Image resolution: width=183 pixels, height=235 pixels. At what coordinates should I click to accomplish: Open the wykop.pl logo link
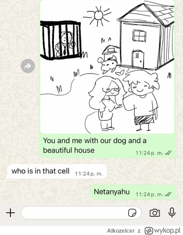click(x=162, y=230)
